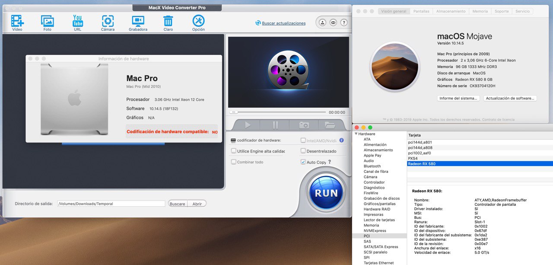Open the help question mark icon
This screenshot has width=553, height=265.
click(x=344, y=22)
